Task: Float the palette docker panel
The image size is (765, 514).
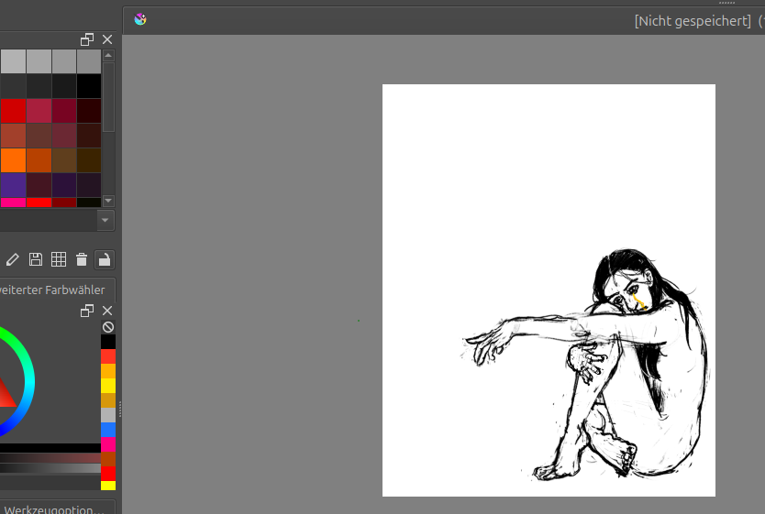Action: pyautogui.click(x=87, y=39)
